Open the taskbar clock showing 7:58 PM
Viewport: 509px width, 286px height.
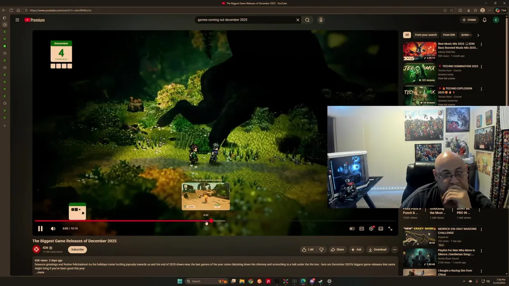click(x=499, y=281)
